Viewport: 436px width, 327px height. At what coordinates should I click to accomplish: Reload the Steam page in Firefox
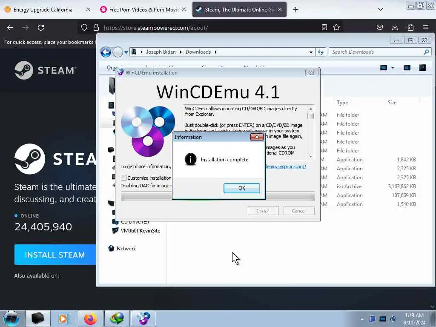point(41,28)
